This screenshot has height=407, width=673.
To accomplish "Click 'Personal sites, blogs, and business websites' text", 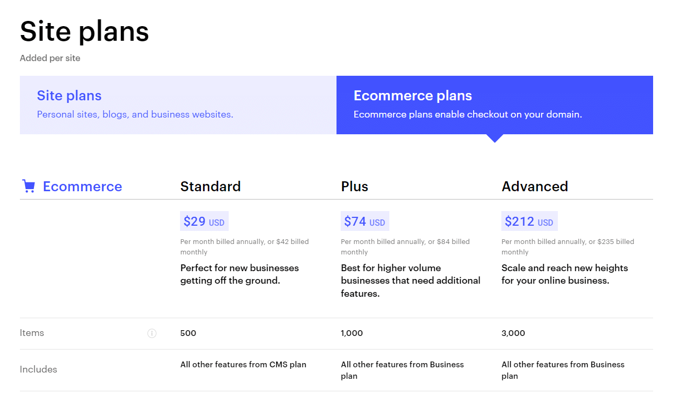I will [134, 114].
